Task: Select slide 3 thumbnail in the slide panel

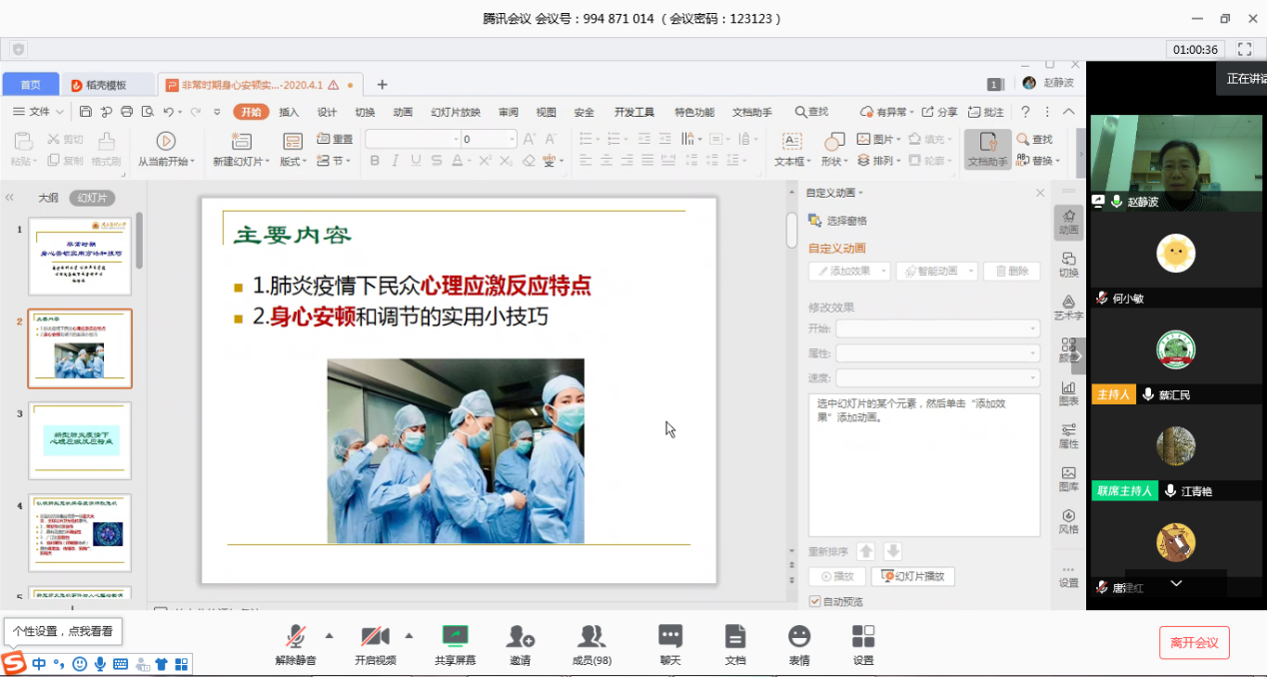Action: tap(80, 440)
